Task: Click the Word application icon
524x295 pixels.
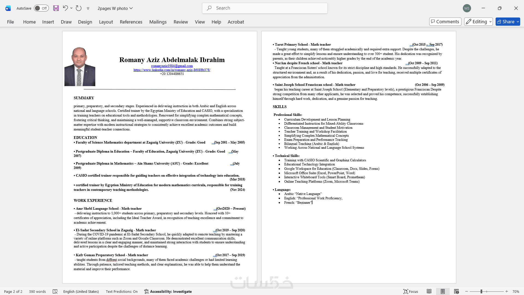Action: (x=8, y=8)
